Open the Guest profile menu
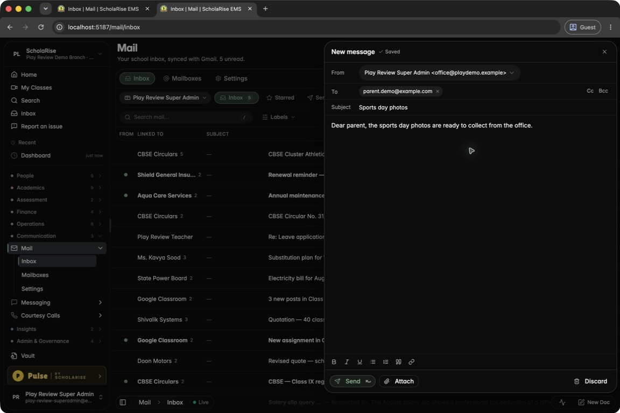 [582, 27]
